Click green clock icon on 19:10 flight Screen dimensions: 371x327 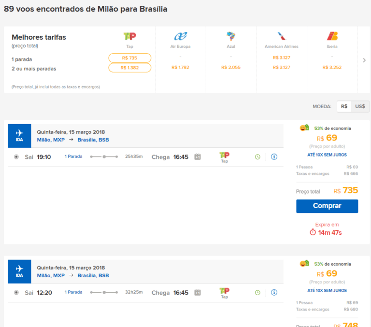click(257, 156)
